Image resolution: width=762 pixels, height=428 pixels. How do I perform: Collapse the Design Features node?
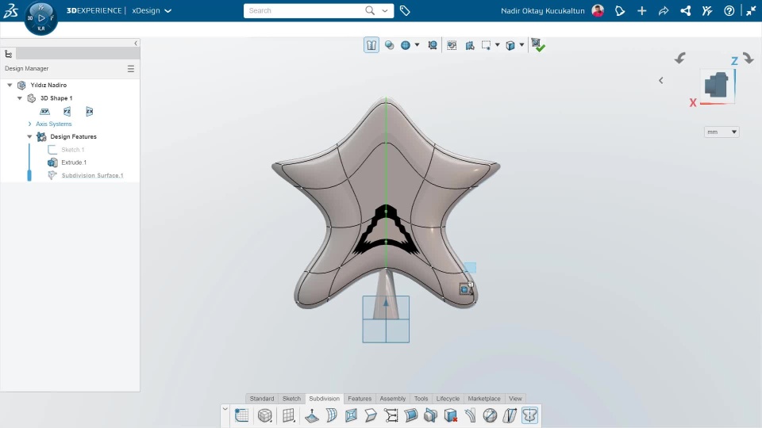[x=29, y=137]
